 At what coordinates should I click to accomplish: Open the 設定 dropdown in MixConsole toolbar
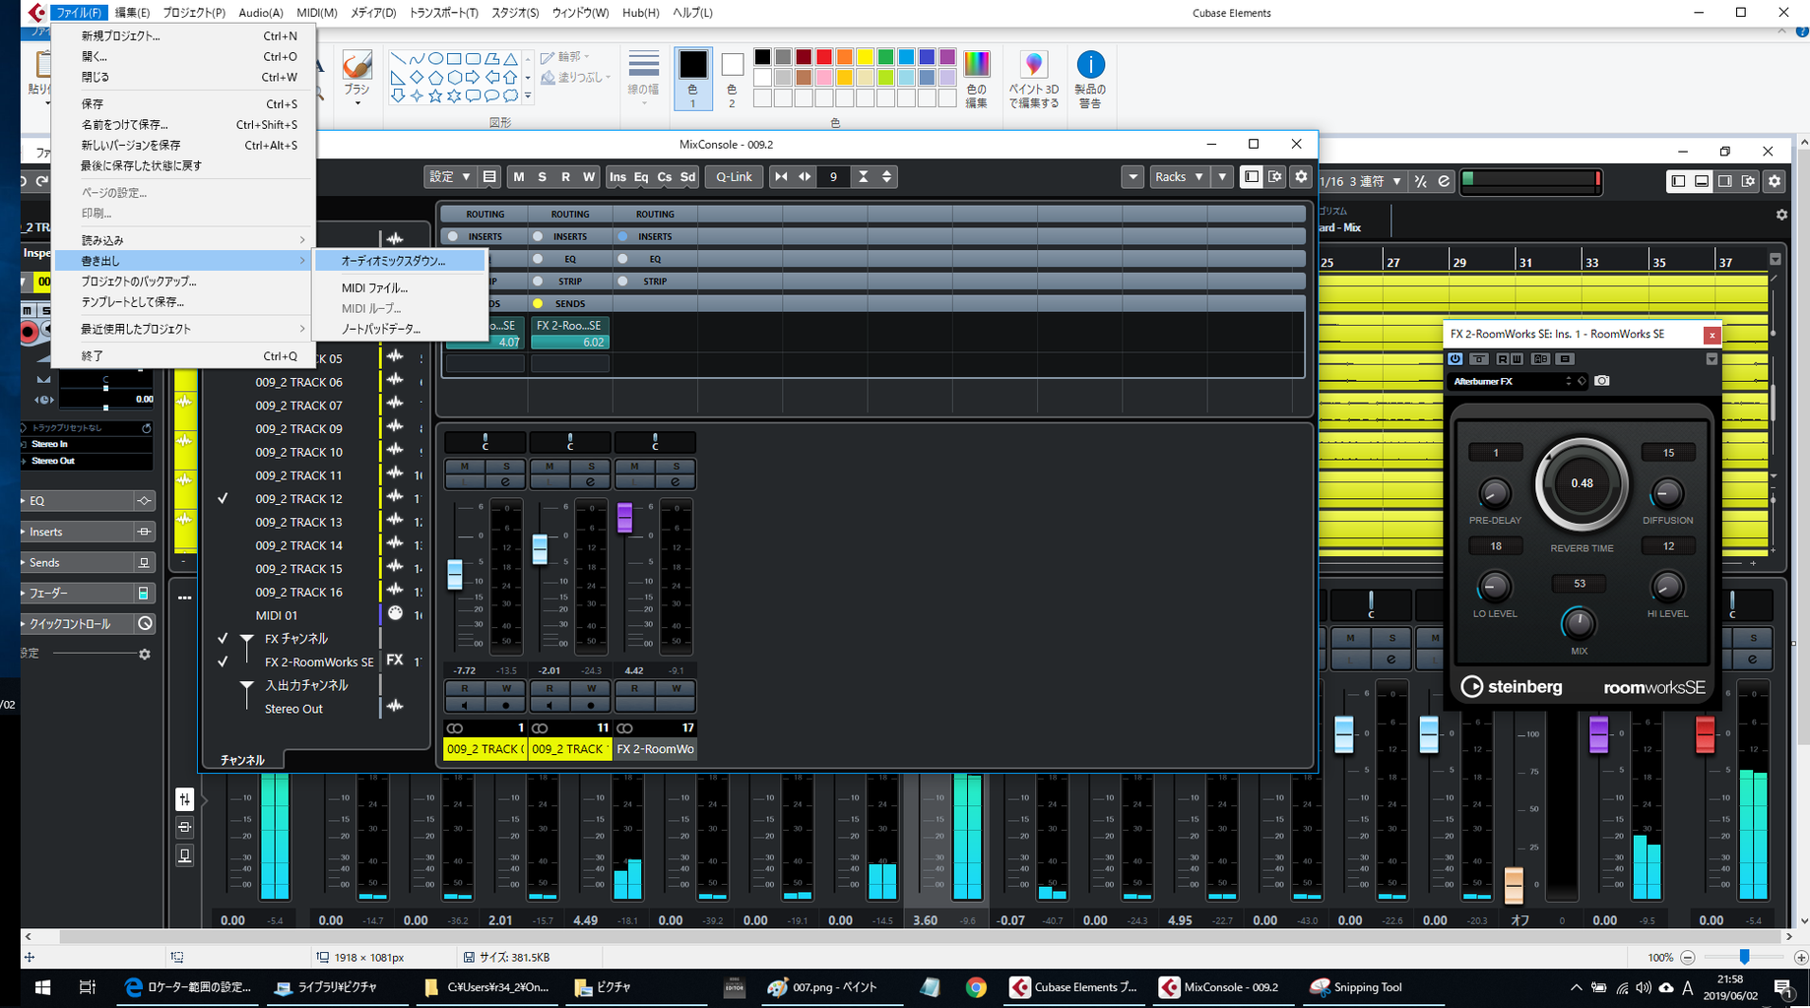pyautogui.click(x=450, y=177)
